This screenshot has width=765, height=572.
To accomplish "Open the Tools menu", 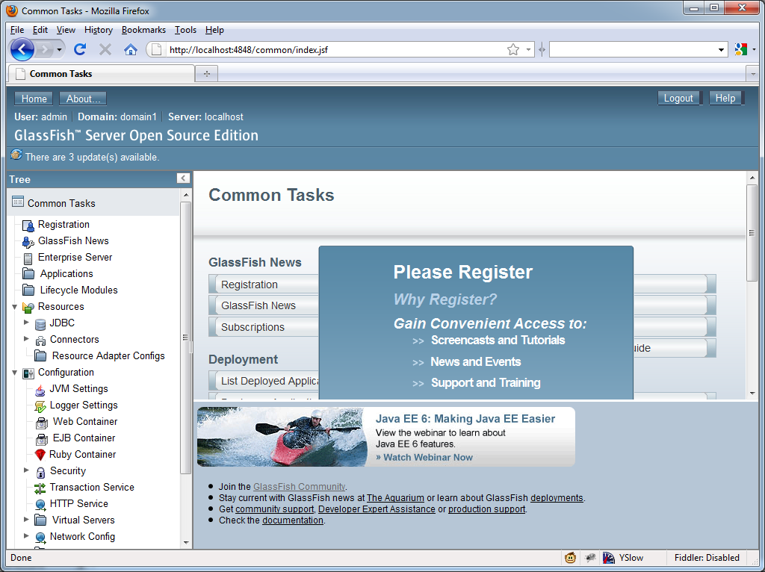I will click(x=185, y=30).
